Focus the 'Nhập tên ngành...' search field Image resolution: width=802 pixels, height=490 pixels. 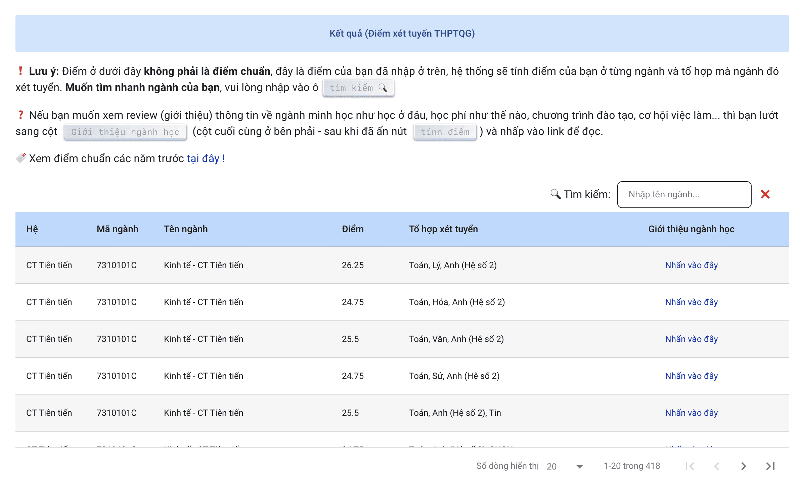pos(684,195)
